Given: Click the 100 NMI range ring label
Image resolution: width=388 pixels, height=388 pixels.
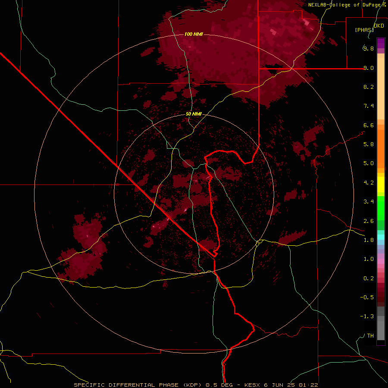Looking at the screenshot, I should [x=194, y=34].
